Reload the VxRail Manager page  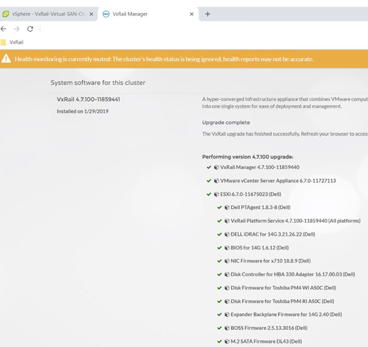tap(30, 29)
